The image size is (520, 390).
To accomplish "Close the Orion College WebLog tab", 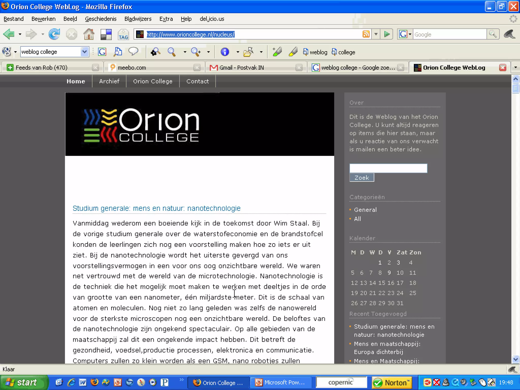I will 502,68.
